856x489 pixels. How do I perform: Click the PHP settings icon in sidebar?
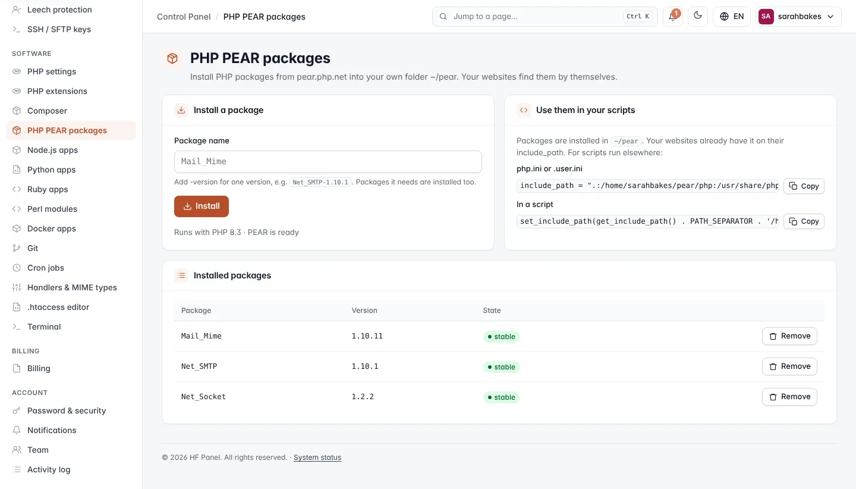tap(17, 71)
